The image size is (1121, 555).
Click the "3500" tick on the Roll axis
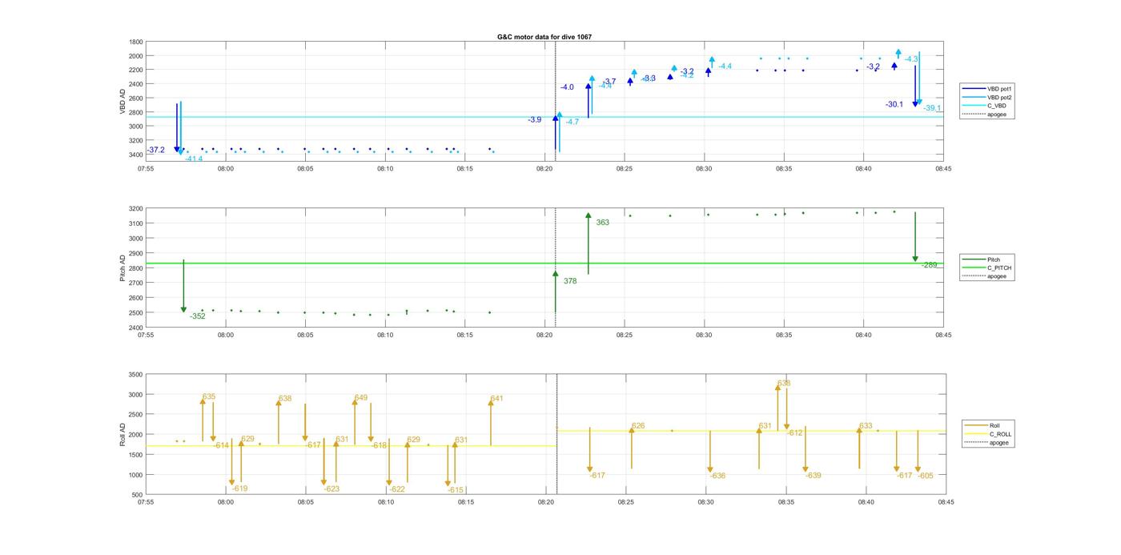pos(135,374)
